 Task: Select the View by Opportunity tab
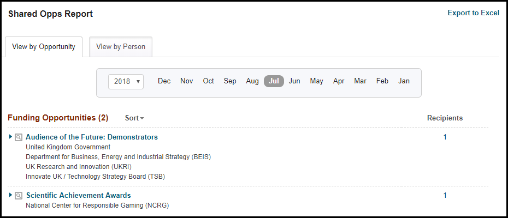[44, 47]
